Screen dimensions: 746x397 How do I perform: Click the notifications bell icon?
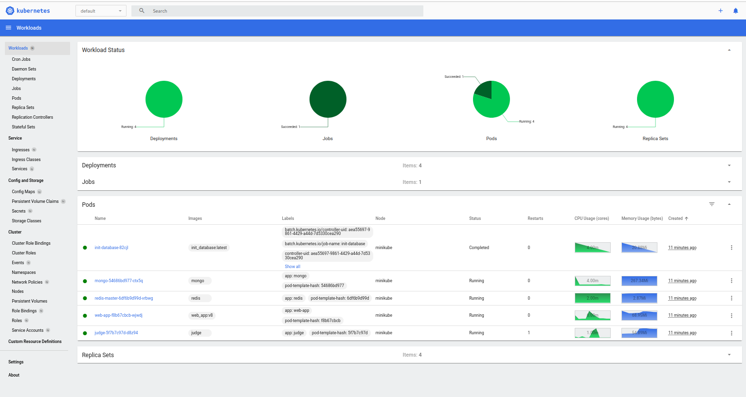(x=735, y=10)
